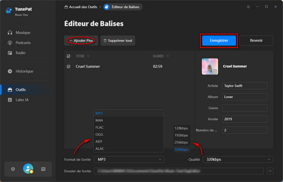This screenshot has height=182, width=283.
Task: Select 320kbps quality option in list
Action: pos(182,150)
